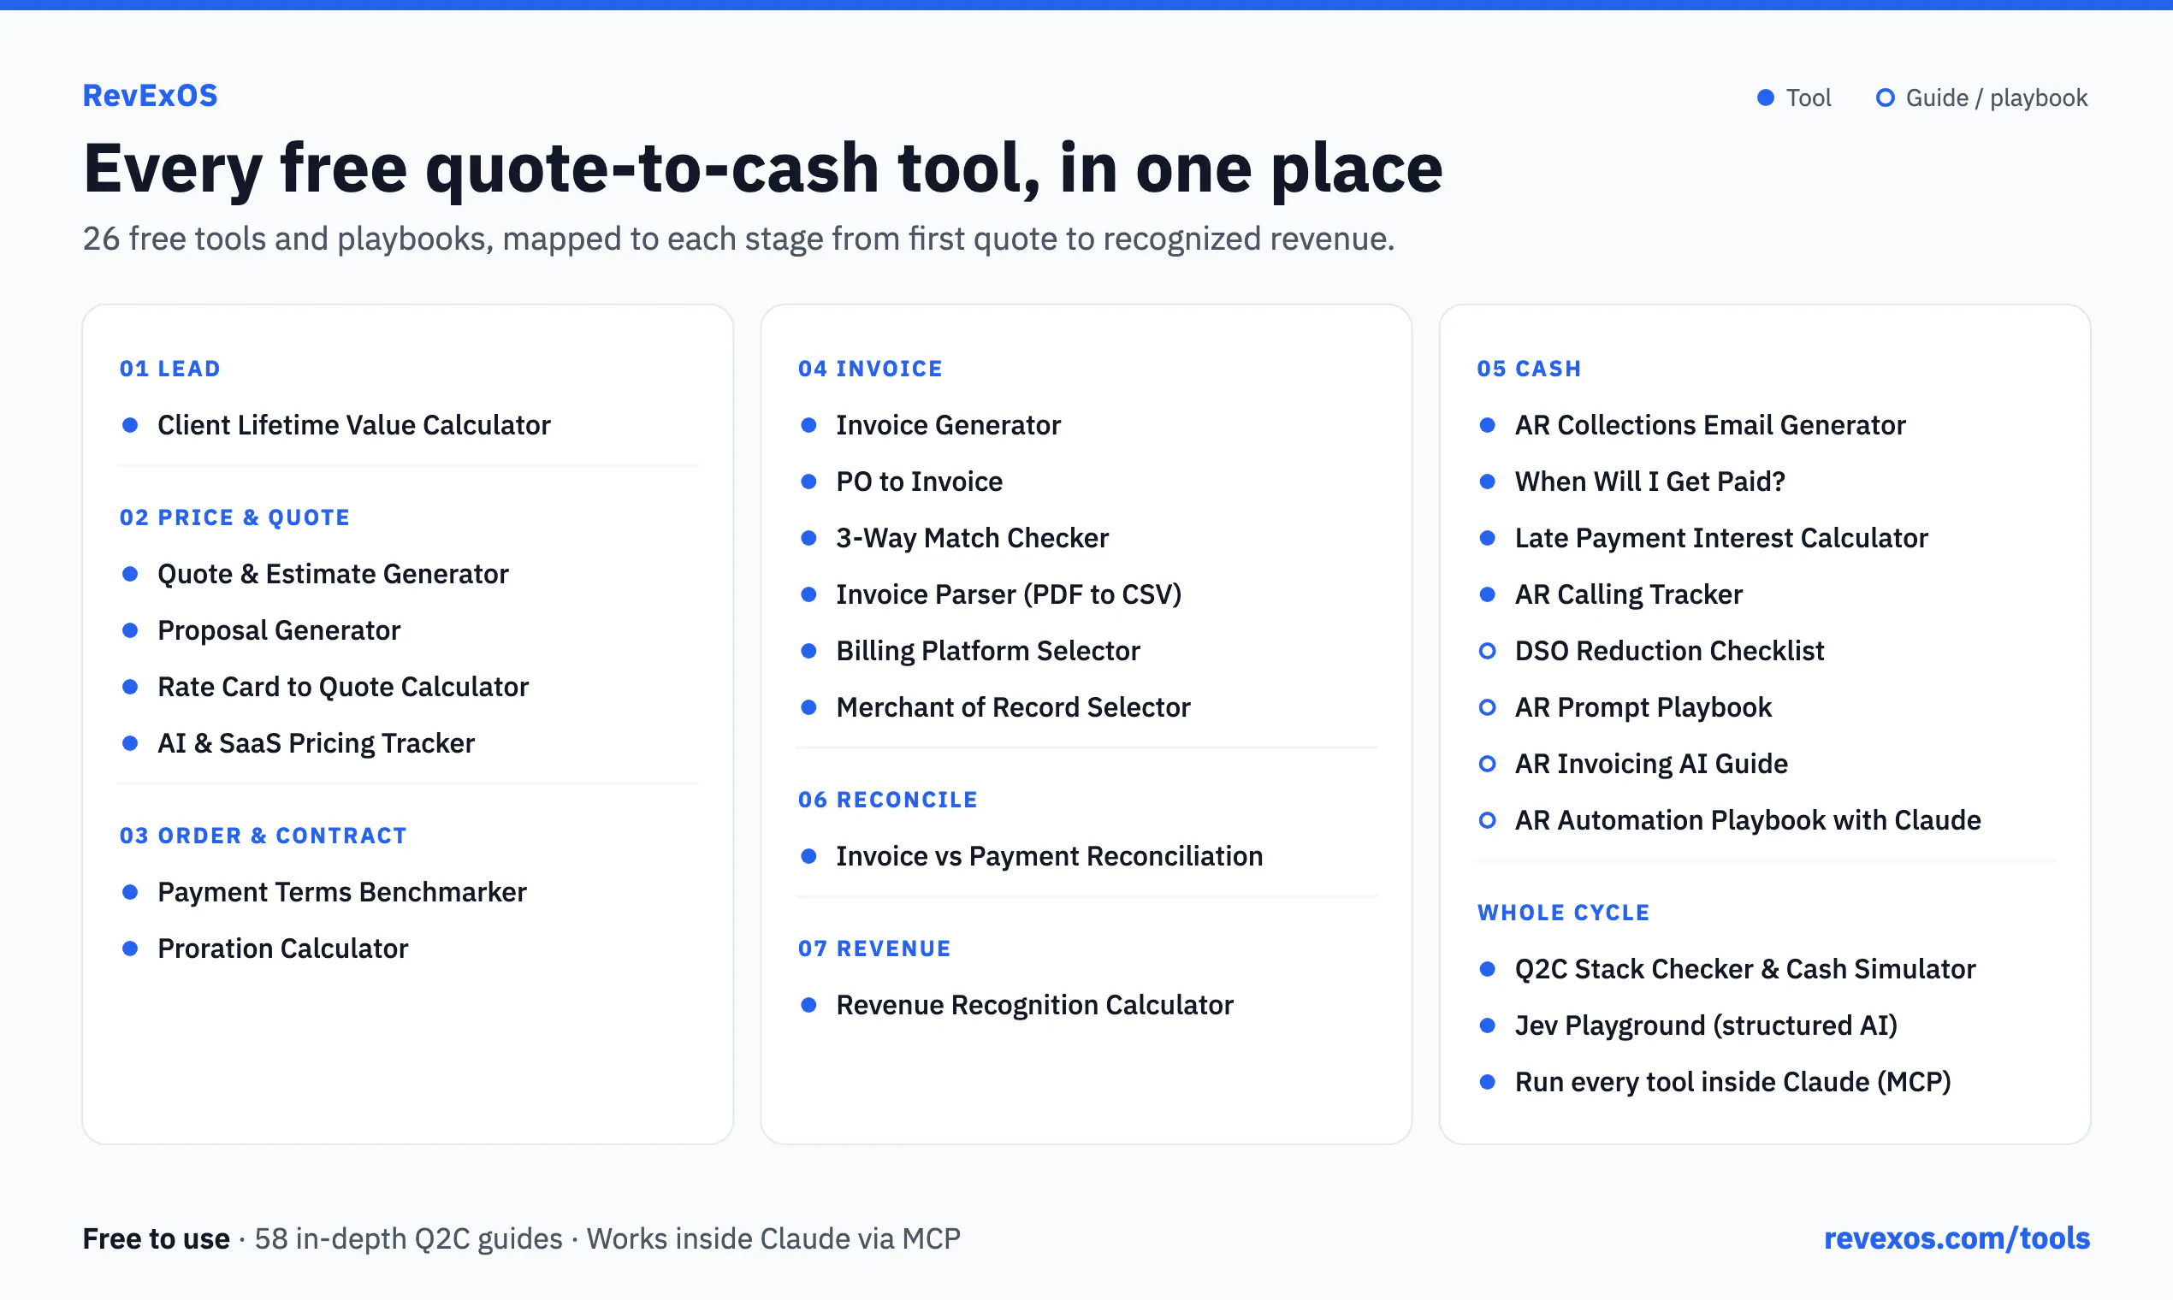This screenshot has width=2173, height=1300.
Task: Open Client Lifetime Value Calculator
Action: click(x=354, y=425)
